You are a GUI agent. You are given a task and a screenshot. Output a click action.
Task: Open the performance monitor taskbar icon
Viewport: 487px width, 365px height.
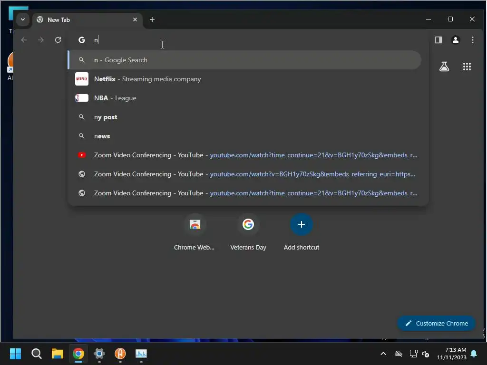(x=141, y=354)
